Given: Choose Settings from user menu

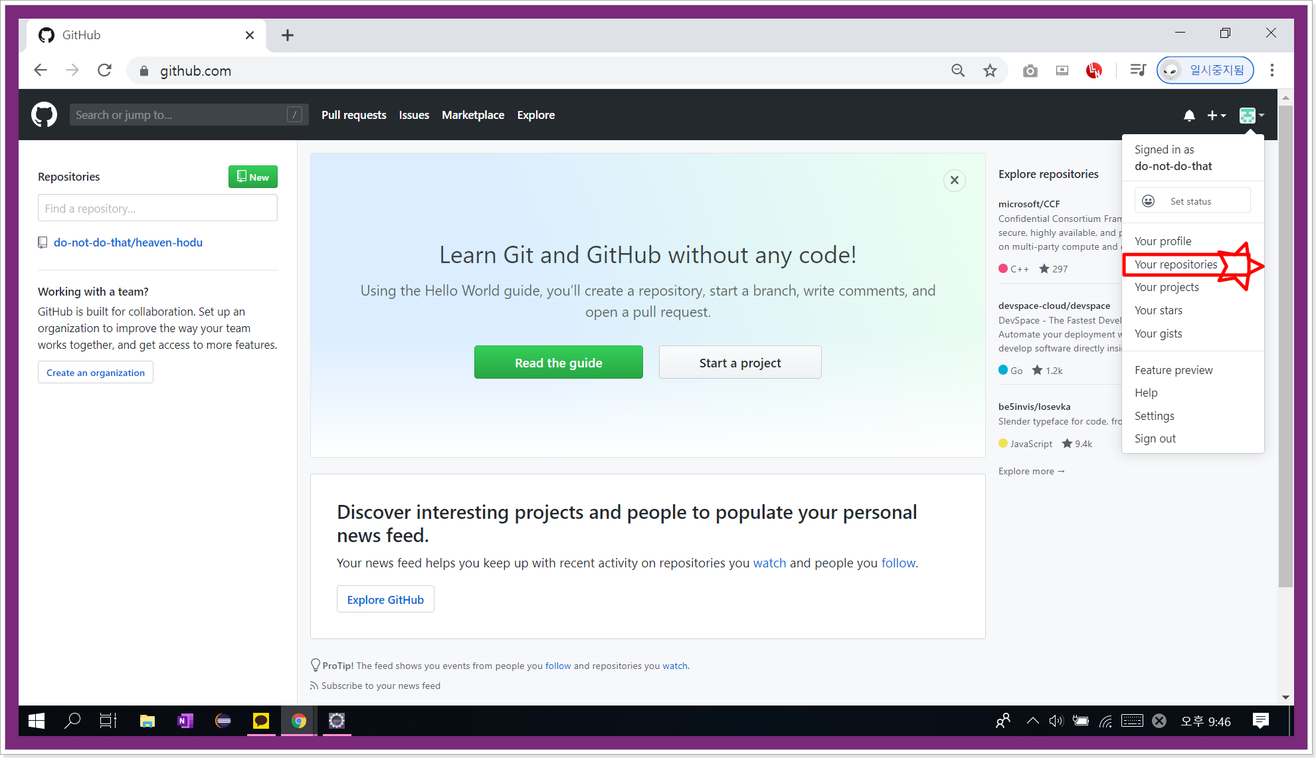Looking at the screenshot, I should click(1154, 416).
